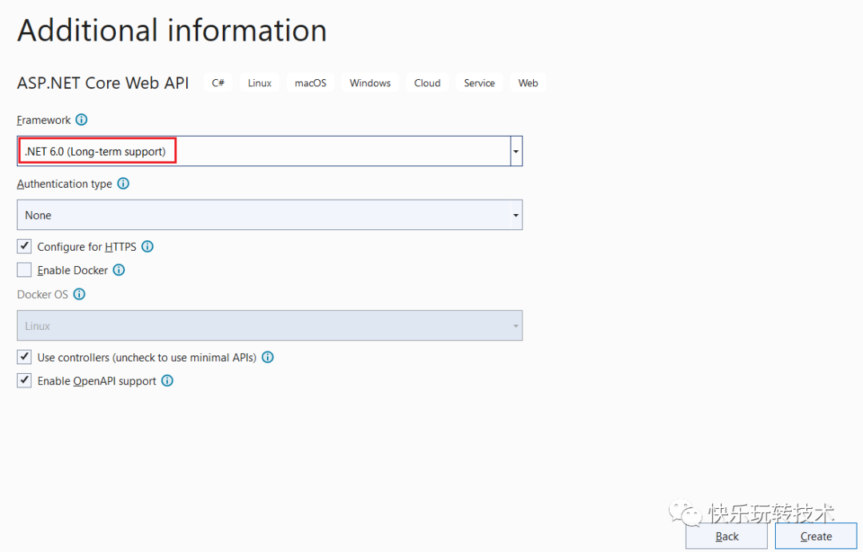Check the Enable Docker checkbox
This screenshot has width=863, height=552.
[x=24, y=270]
